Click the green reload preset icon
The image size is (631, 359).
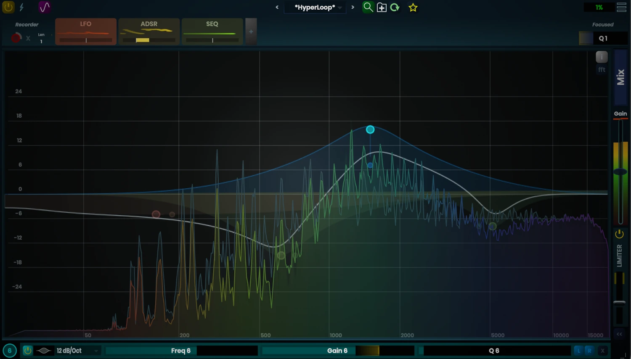coord(395,8)
